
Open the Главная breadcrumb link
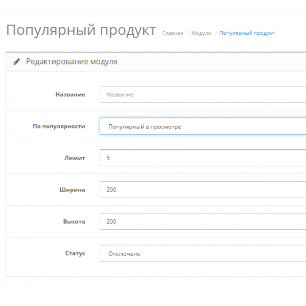click(x=172, y=33)
